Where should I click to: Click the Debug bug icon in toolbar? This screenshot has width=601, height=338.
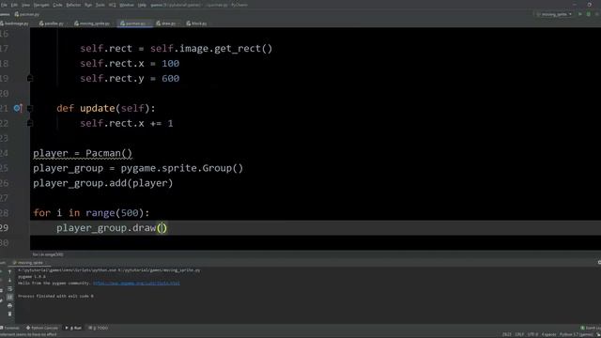(x=589, y=14)
